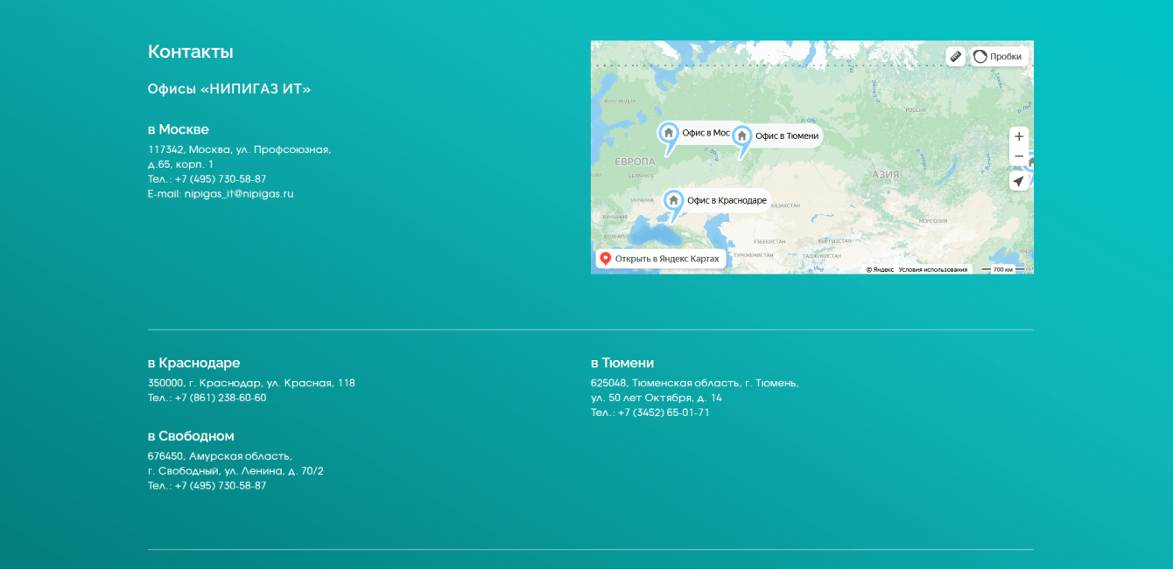Click the address line '117342, Москва, ул. Профсоюзная,'
This screenshot has width=1173, height=569.
[x=239, y=149]
